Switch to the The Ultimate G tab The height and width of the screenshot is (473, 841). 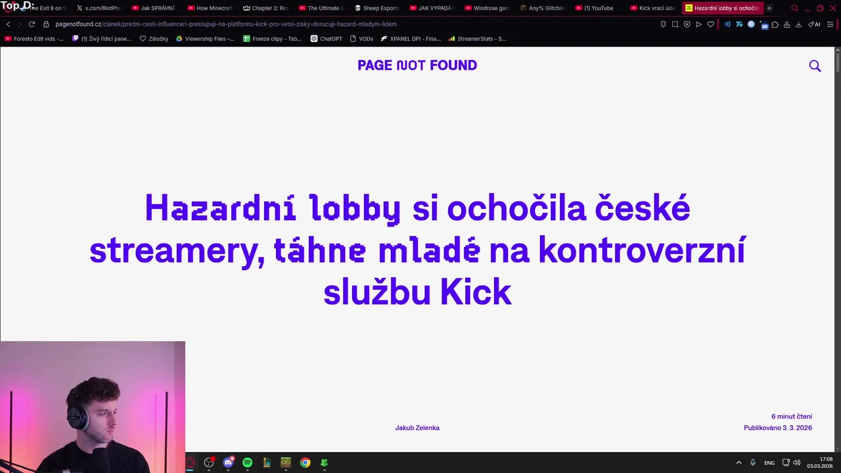pyautogui.click(x=321, y=8)
